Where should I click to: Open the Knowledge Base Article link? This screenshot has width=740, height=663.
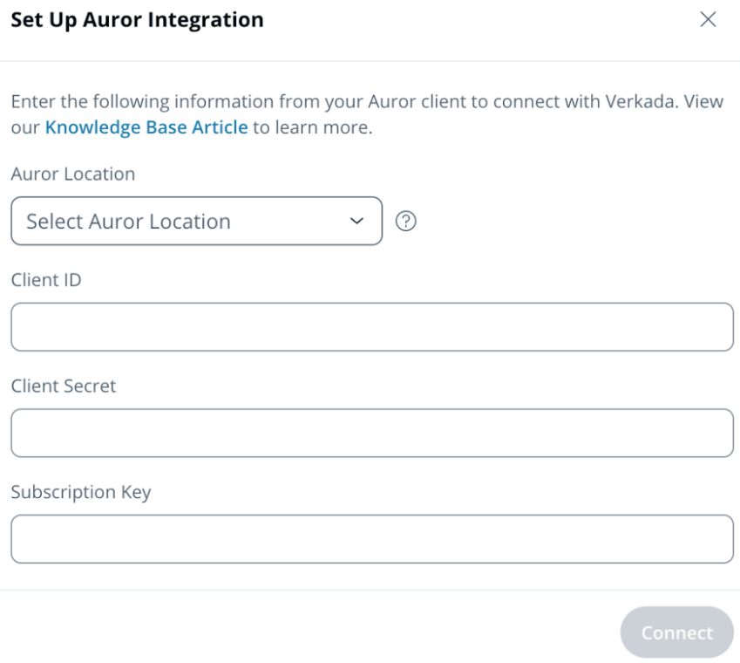pyautogui.click(x=146, y=128)
